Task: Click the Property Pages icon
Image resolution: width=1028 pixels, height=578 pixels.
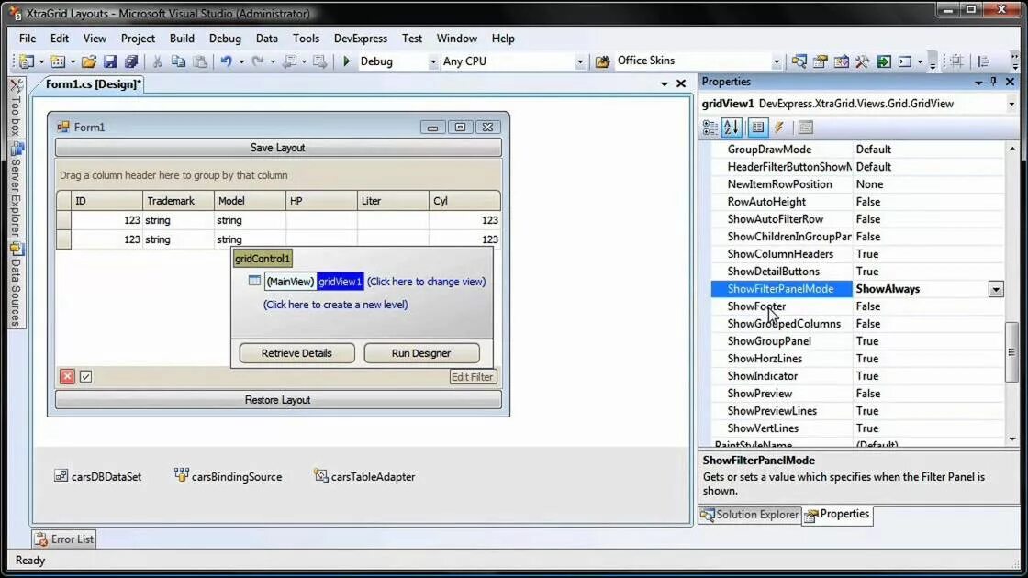Action: [806, 128]
